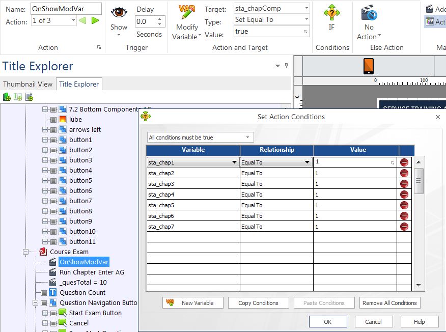
Task: Click the Run Chapter Enter AG action icon
Action: tap(52, 272)
